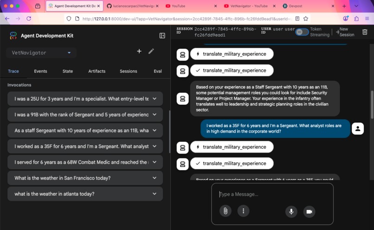Toggle Token Streaming switch

pyautogui.click(x=302, y=32)
